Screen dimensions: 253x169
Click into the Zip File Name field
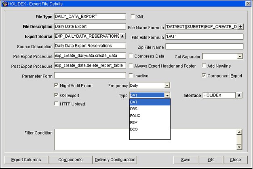204,47
